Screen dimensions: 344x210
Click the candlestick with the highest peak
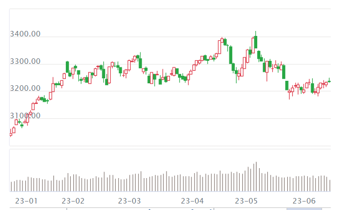coord(256,42)
